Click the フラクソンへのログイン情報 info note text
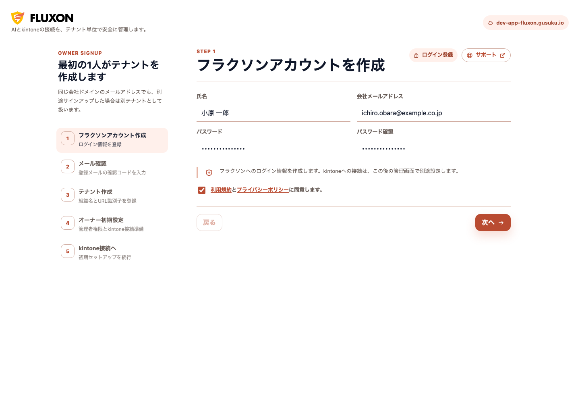Image resolution: width=580 pixels, height=395 pixels. (339, 171)
